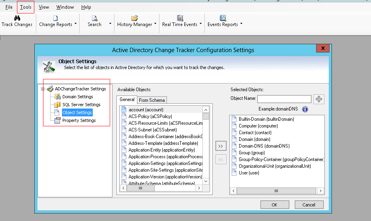Collapse the ADChangeTracker Settings tree node

tap(43, 89)
